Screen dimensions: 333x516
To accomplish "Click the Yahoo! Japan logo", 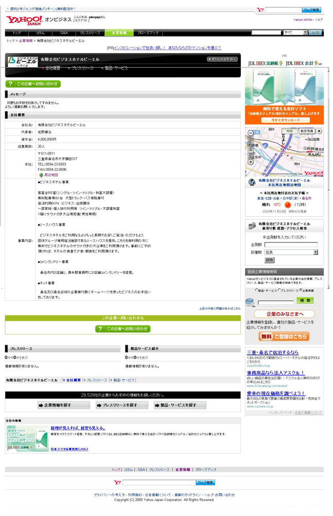I will click(24, 21).
